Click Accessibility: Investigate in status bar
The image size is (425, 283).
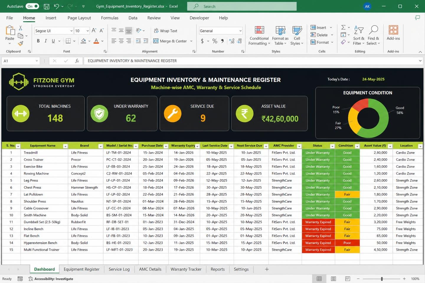point(51,279)
